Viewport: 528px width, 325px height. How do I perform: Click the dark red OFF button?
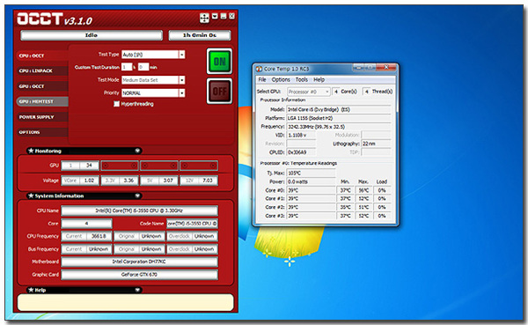219,91
